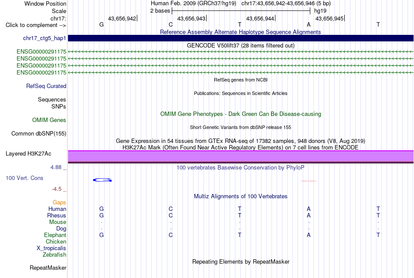Viewport: 414px width, 278px height.
Task: Click the 43,656,945 ruler position
Action: [329, 18]
